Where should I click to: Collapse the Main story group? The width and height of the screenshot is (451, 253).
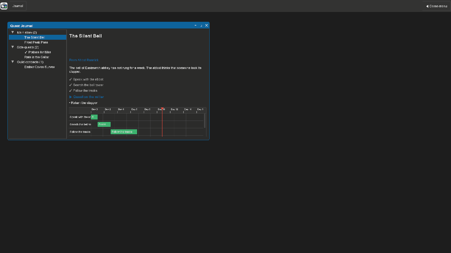(x=13, y=32)
